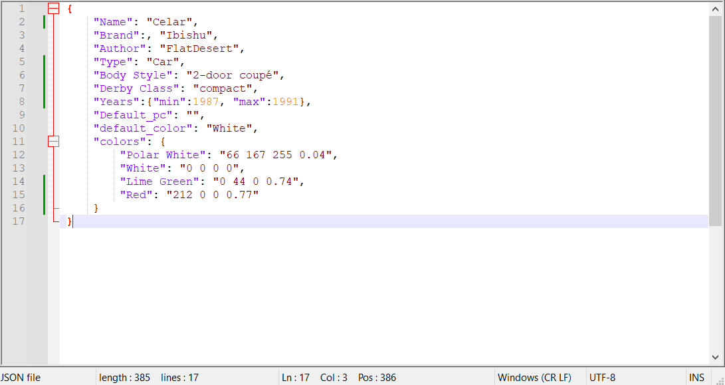Click the closing red brace on line 17
The image size is (725, 385).
(x=70, y=221)
